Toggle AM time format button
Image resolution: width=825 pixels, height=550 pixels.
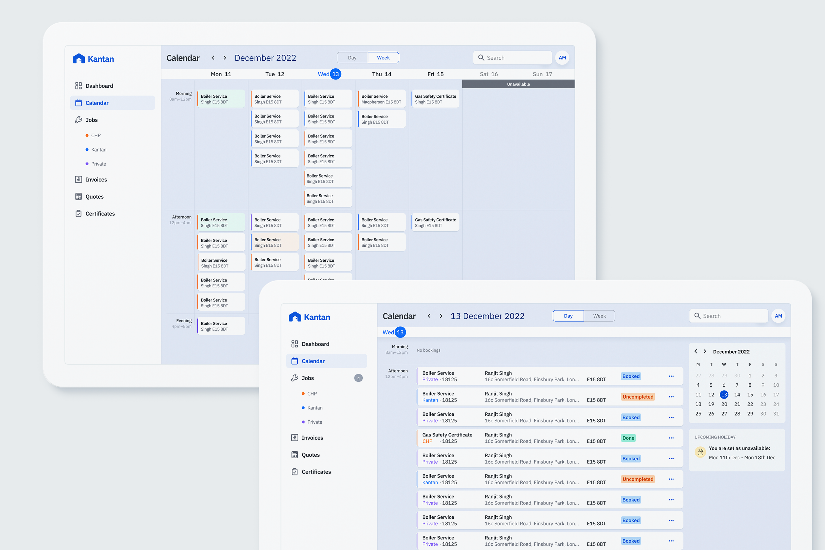point(562,57)
